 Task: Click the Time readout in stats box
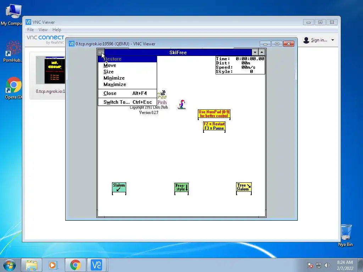point(240,59)
